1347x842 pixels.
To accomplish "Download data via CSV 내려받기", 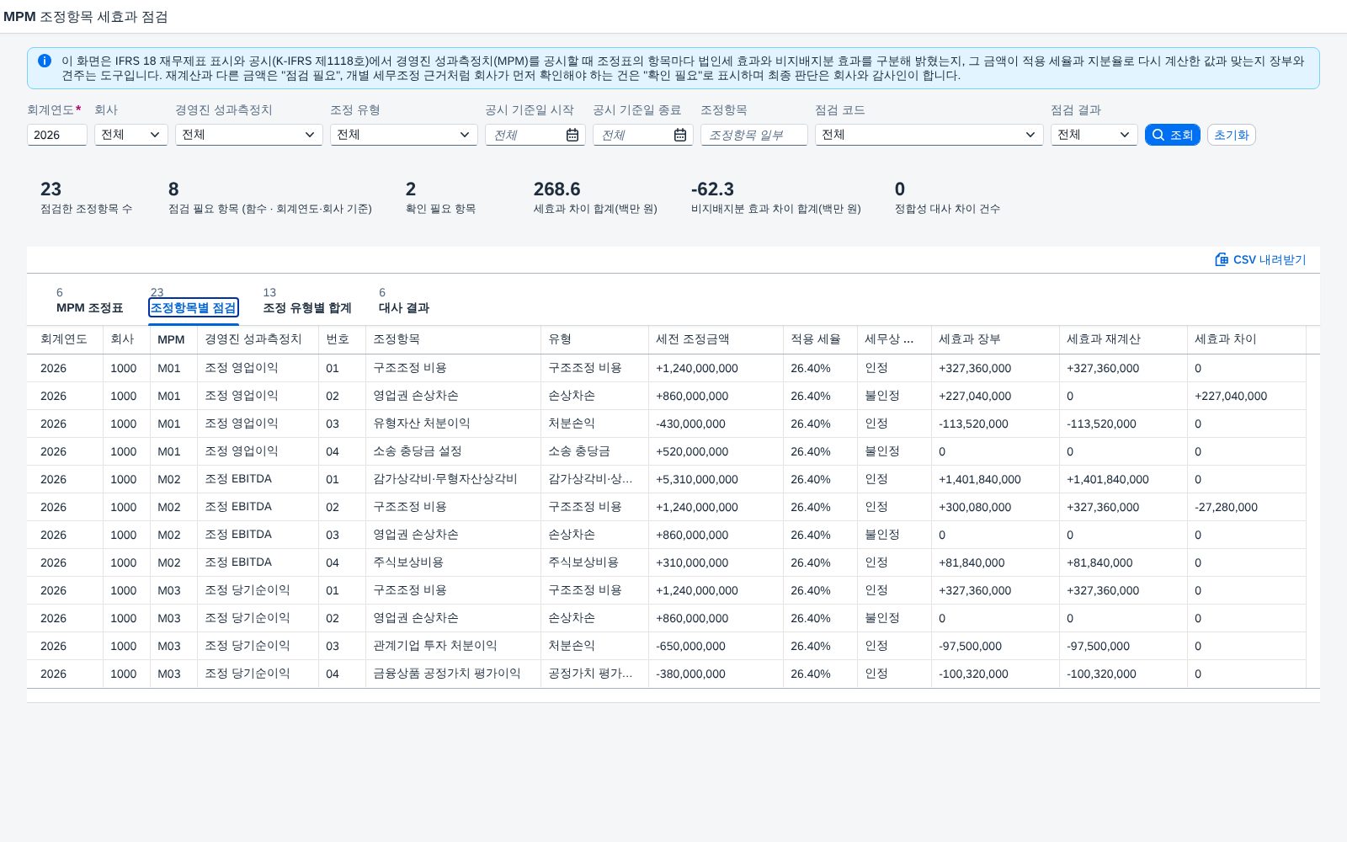I will 1261,259.
